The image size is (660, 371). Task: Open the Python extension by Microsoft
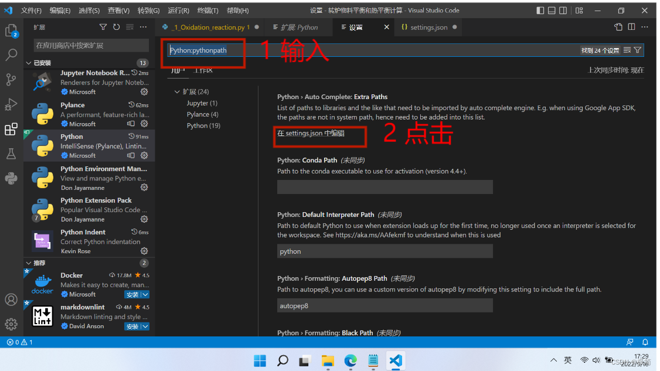[x=89, y=146]
